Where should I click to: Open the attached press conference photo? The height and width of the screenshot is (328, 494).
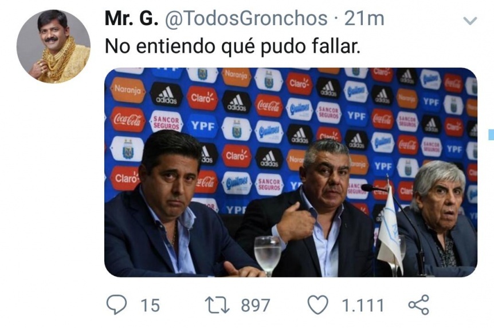(291, 172)
